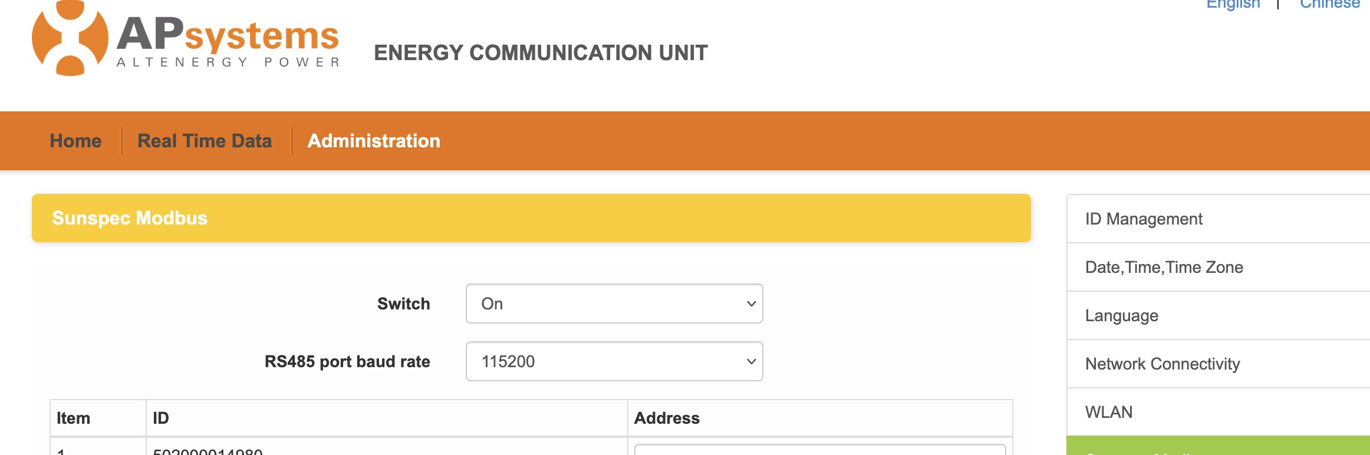The image size is (1370, 455).
Task: Open the Administration section
Action: pos(374,141)
